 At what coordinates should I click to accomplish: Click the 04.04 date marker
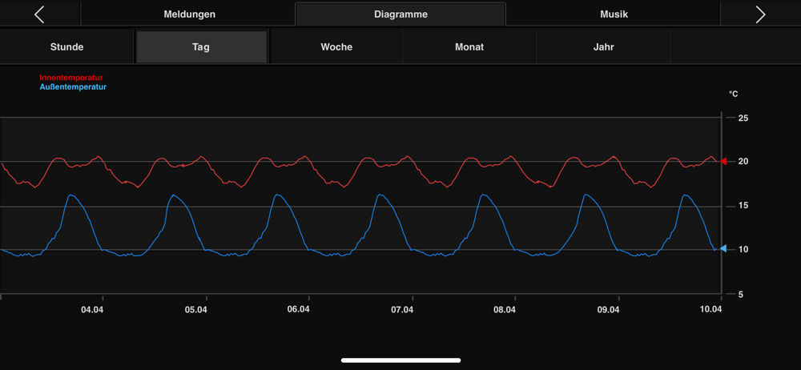coord(92,309)
